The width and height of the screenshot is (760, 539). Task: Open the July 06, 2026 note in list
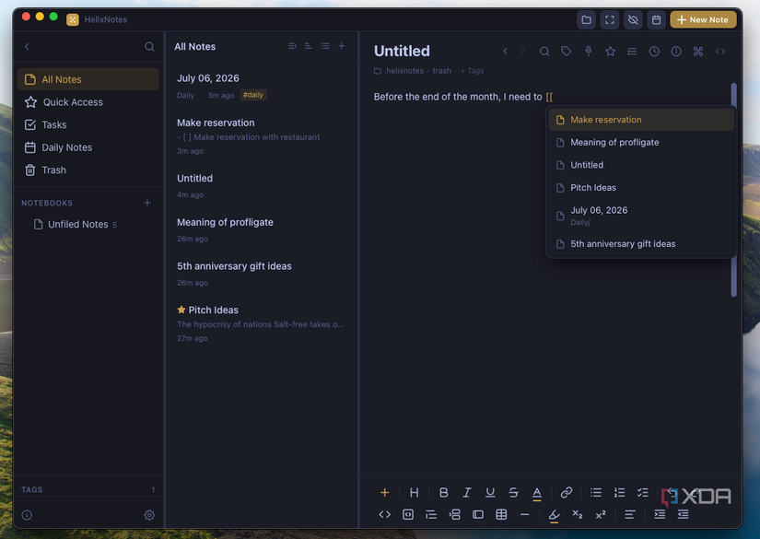[x=262, y=87]
